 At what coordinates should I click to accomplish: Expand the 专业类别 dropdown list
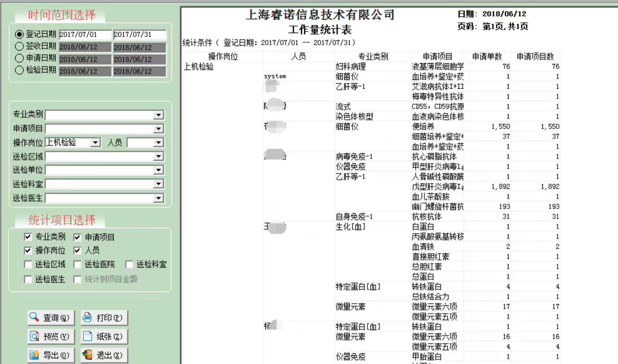pyautogui.click(x=158, y=115)
